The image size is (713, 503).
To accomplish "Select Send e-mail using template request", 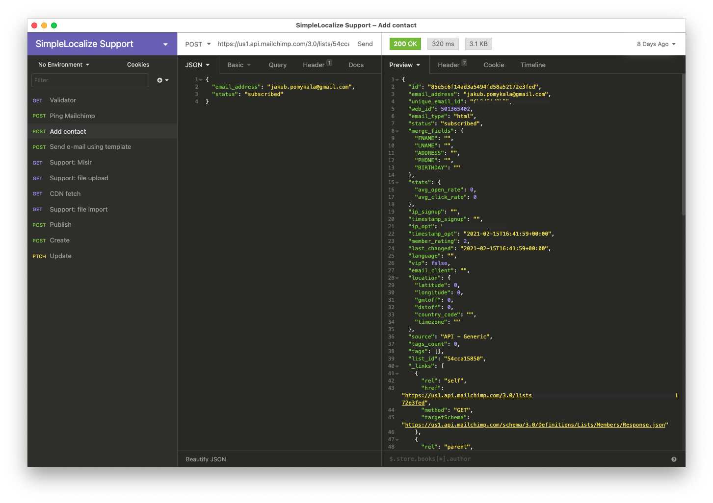I will click(x=102, y=147).
